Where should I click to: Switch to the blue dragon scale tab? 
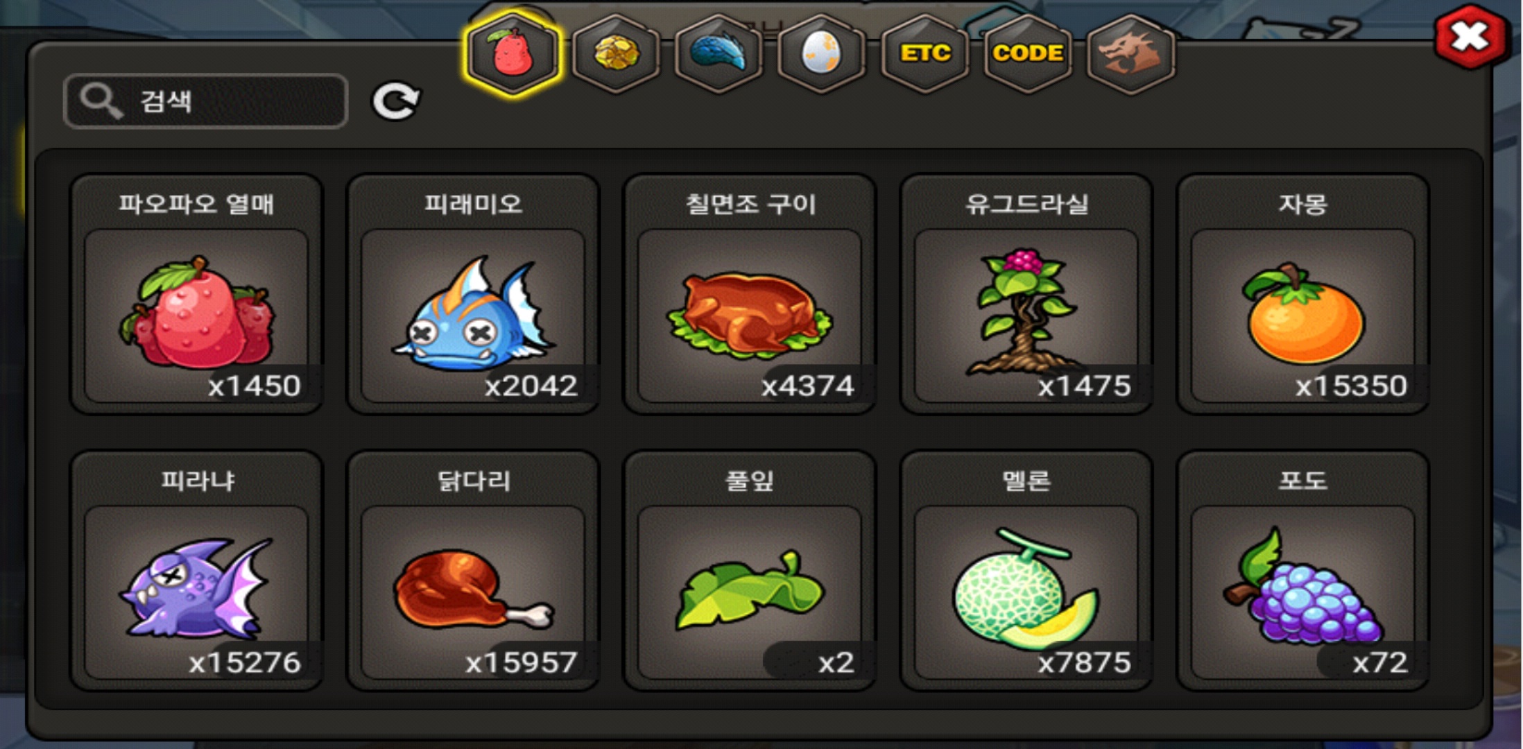[719, 53]
